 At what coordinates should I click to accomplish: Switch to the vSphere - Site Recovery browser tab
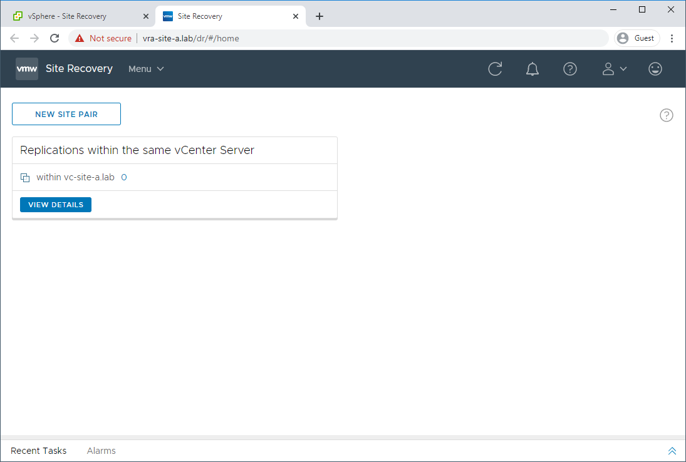coord(78,16)
